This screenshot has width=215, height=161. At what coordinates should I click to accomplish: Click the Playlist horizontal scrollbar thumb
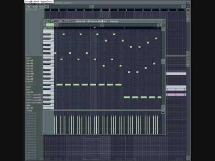91,7
